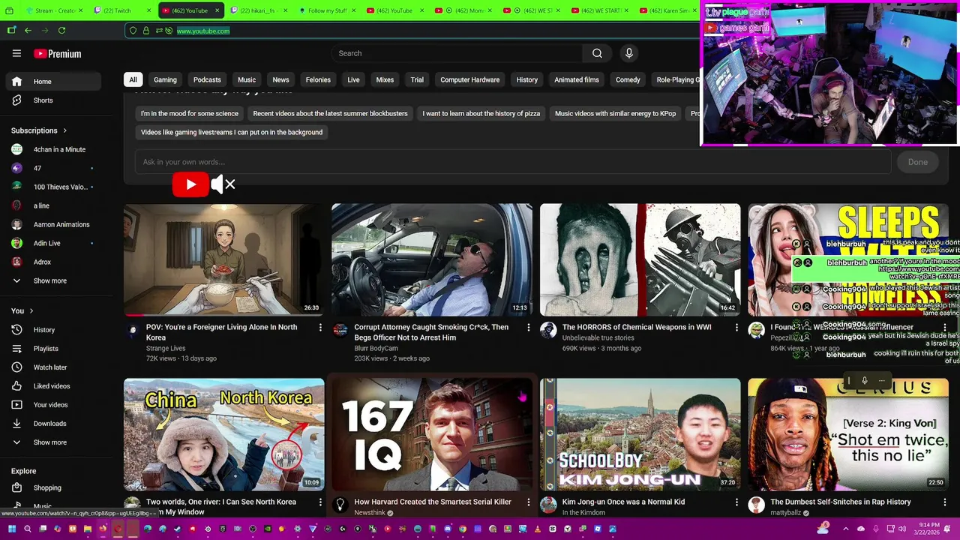960x540 pixels.
Task: Open Watch later in the sidebar
Action: (52, 367)
